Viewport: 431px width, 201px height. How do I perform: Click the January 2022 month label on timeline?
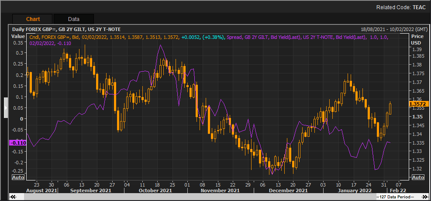tap(354, 191)
